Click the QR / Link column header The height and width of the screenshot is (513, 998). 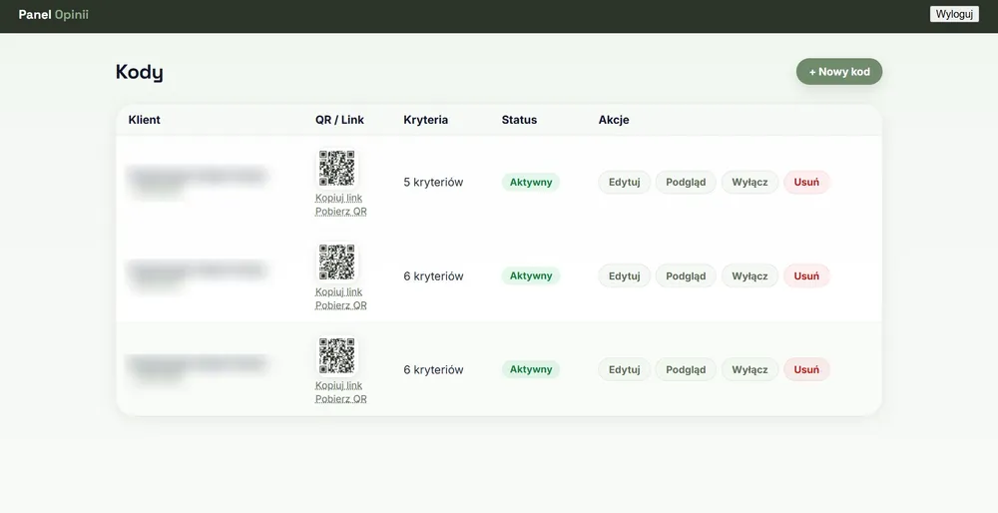[x=339, y=120]
